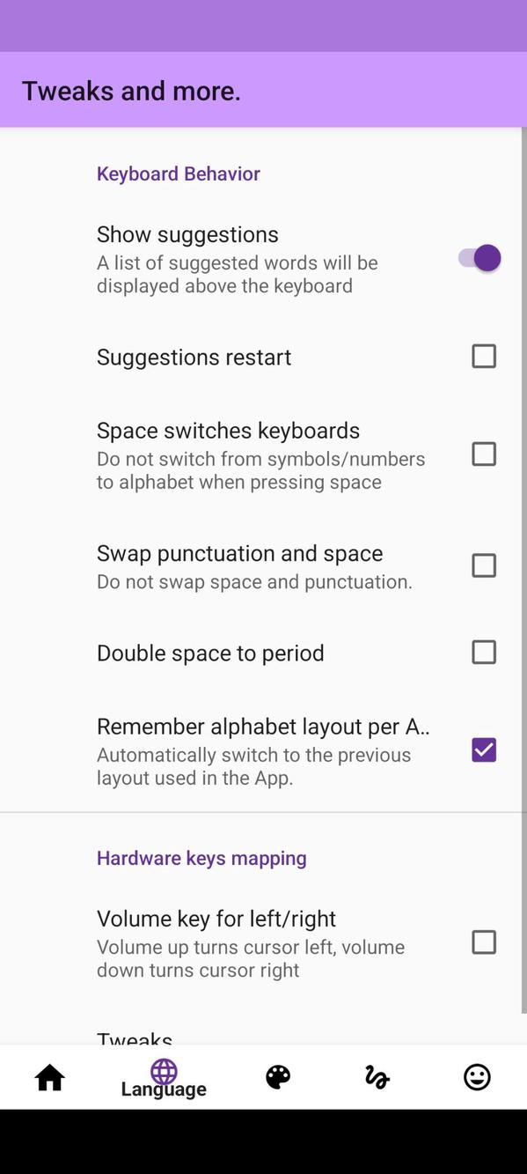Enable the Suggestions restart checkbox
The height and width of the screenshot is (1174, 527).
tap(484, 356)
